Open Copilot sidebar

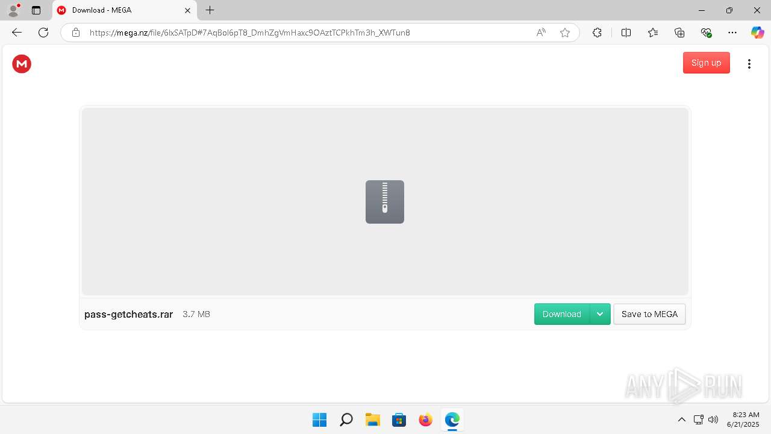click(758, 33)
